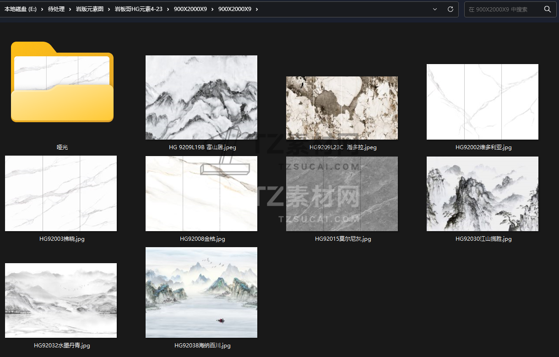Viewport: 559px width, 357px height.
Task: Click the HG92038海纳百川.jpg file name label
Action: [202, 346]
